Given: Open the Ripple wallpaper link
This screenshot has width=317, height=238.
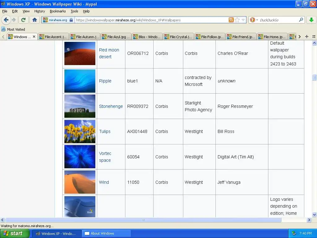Looking at the screenshot, I should (x=105, y=81).
